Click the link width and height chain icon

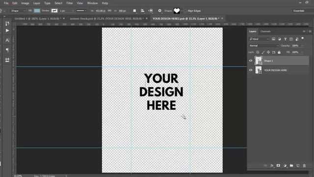click(x=109, y=11)
